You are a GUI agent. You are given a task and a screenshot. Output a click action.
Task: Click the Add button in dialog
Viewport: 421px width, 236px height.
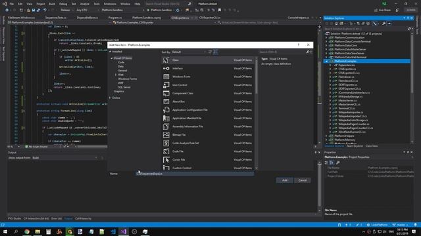click(285, 180)
